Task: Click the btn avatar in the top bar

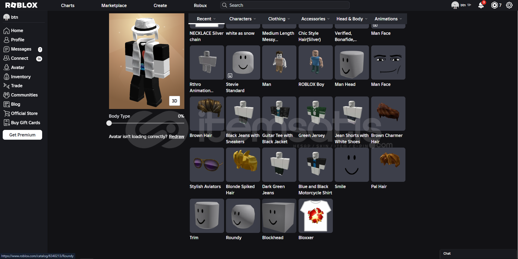Action: click(455, 5)
